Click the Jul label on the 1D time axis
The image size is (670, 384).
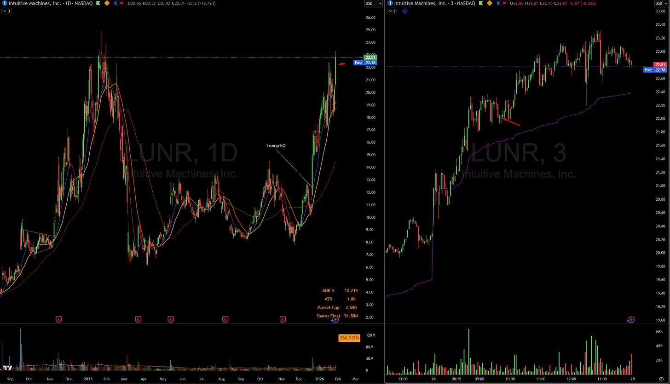click(201, 379)
